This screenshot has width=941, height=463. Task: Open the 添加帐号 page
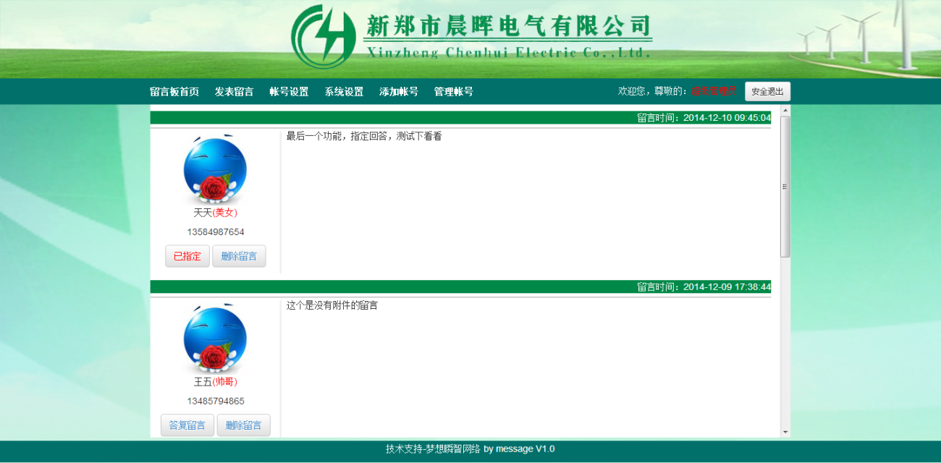(399, 92)
